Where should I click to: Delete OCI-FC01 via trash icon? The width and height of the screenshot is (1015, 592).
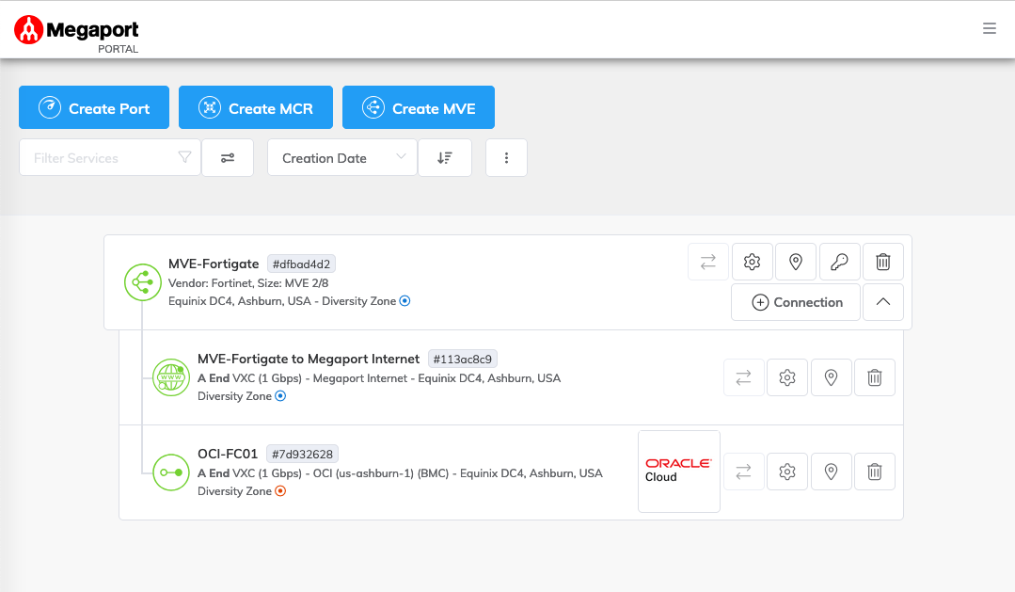pyautogui.click(x=875, y=472)
